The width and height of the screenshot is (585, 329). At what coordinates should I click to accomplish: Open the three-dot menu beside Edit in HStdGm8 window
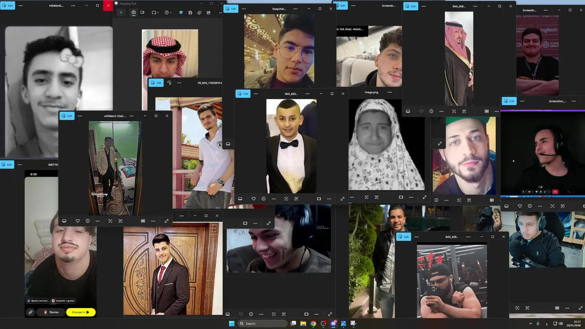click(21, 5)
